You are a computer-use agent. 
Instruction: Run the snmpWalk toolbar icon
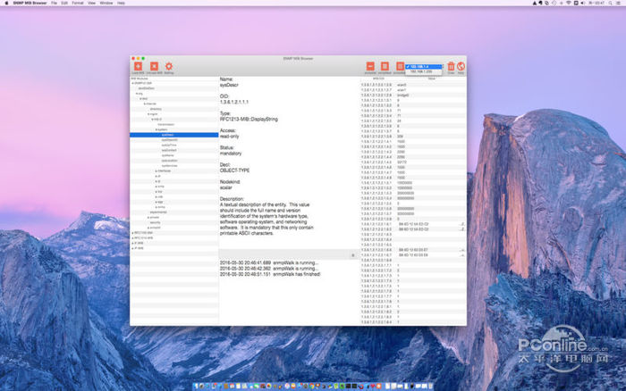tap(399, 66)
